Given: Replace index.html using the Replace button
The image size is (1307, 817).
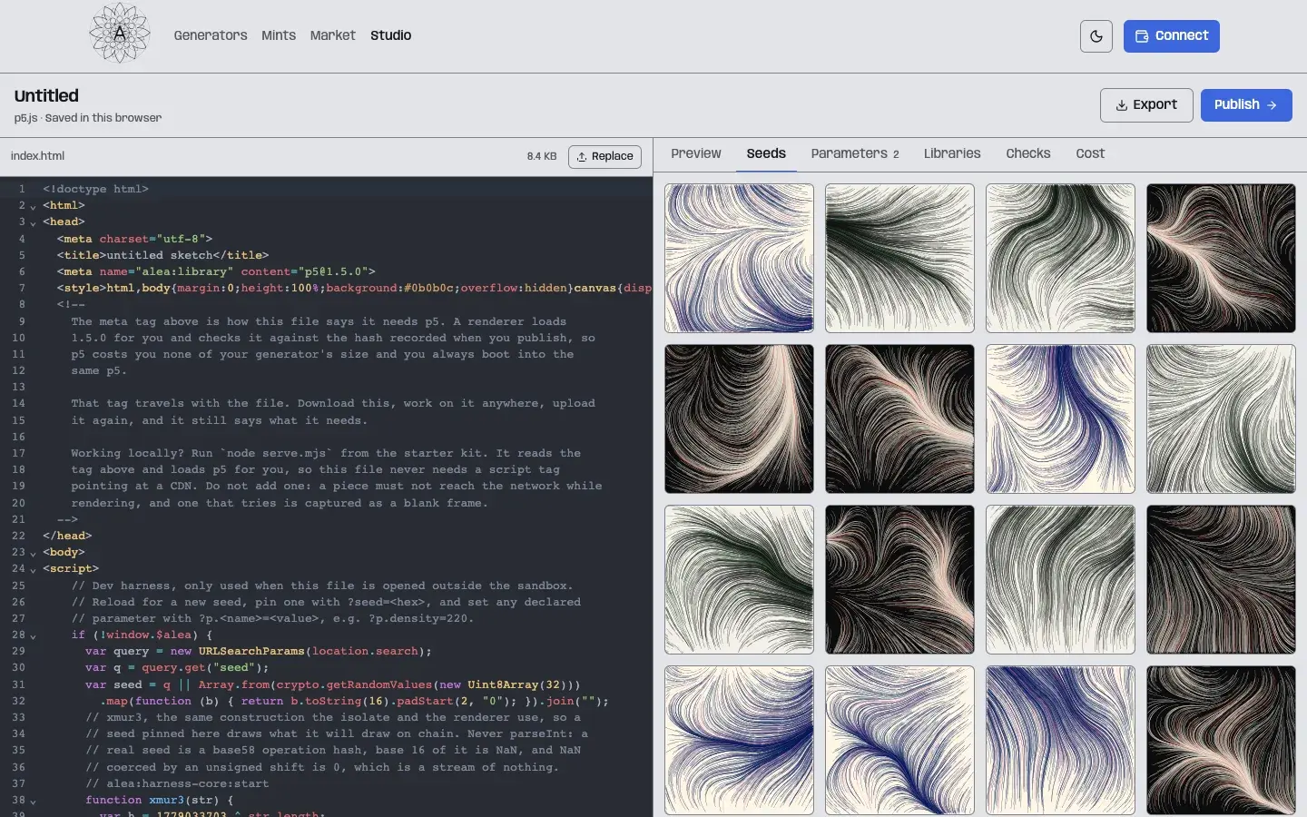Looking at the screenshot, I should [604, 157].
